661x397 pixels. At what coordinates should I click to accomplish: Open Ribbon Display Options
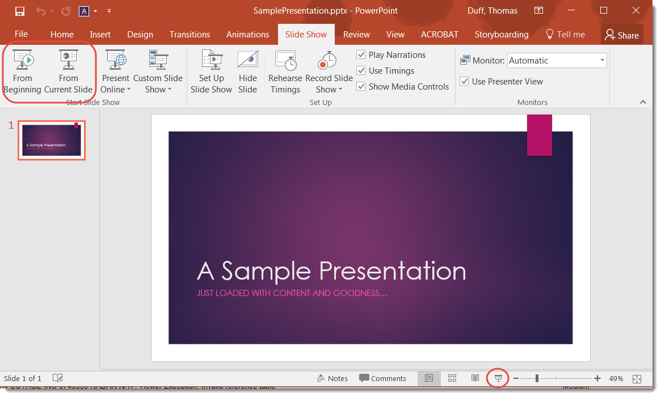click(x=539, y=11)
